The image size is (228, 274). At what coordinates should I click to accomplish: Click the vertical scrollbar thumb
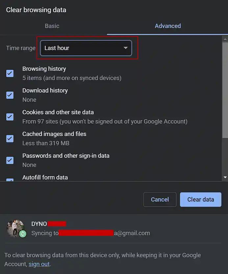coord(225,90)
